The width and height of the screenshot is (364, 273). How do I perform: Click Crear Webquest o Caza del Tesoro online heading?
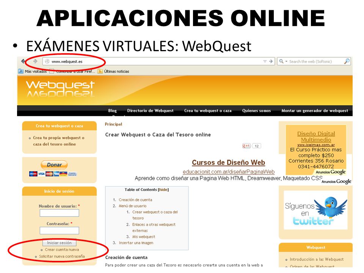[x=158, y=135]
